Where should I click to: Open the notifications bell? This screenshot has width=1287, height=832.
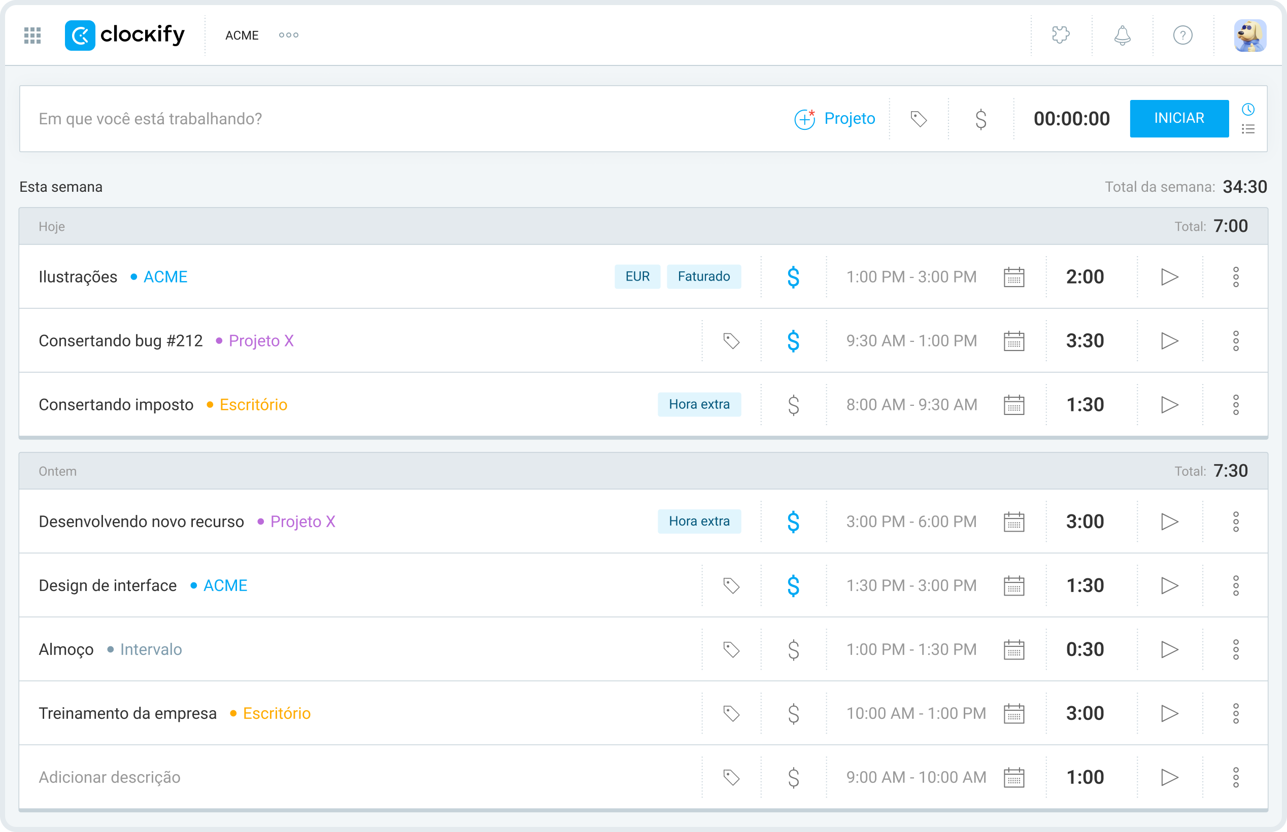tap(1122, 36)
